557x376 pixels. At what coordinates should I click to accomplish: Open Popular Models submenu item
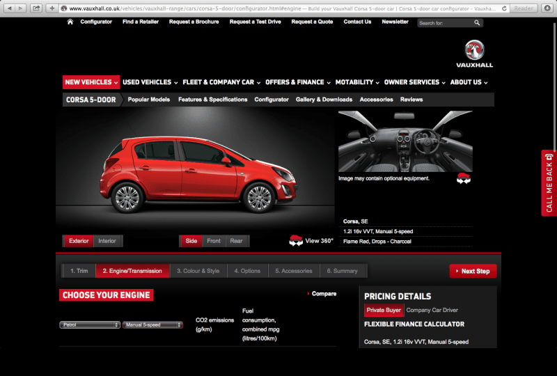[x=149, y=100]
